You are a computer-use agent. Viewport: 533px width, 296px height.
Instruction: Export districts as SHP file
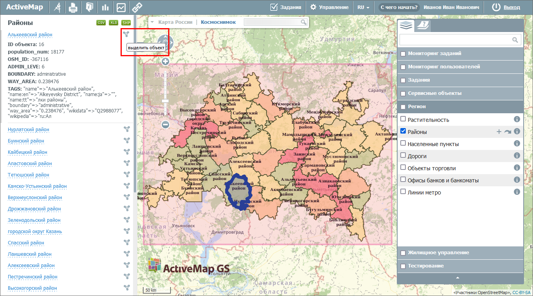(x=126, y=23)
